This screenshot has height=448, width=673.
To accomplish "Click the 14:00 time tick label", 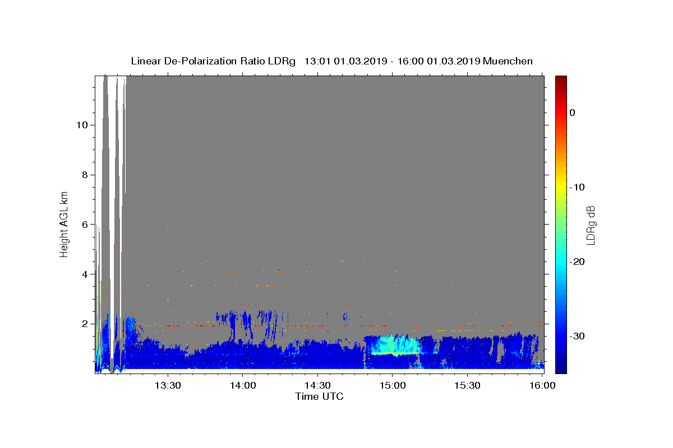I will click(x=242, y=386).
